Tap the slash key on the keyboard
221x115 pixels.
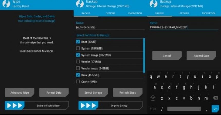(162, 109)
